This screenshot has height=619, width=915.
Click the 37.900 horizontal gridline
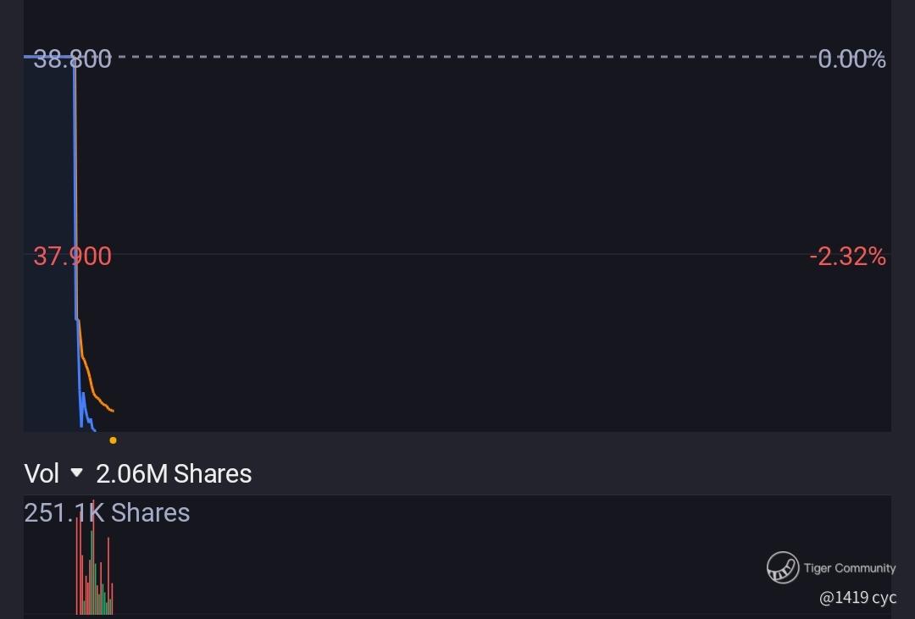click(466, 254)
